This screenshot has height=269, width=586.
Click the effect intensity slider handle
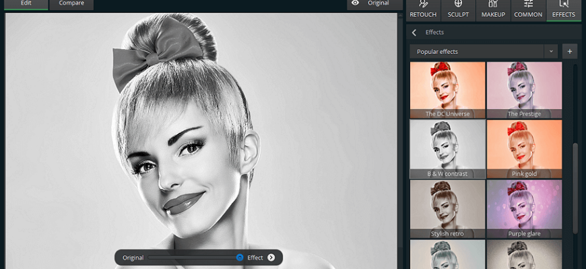240,258
